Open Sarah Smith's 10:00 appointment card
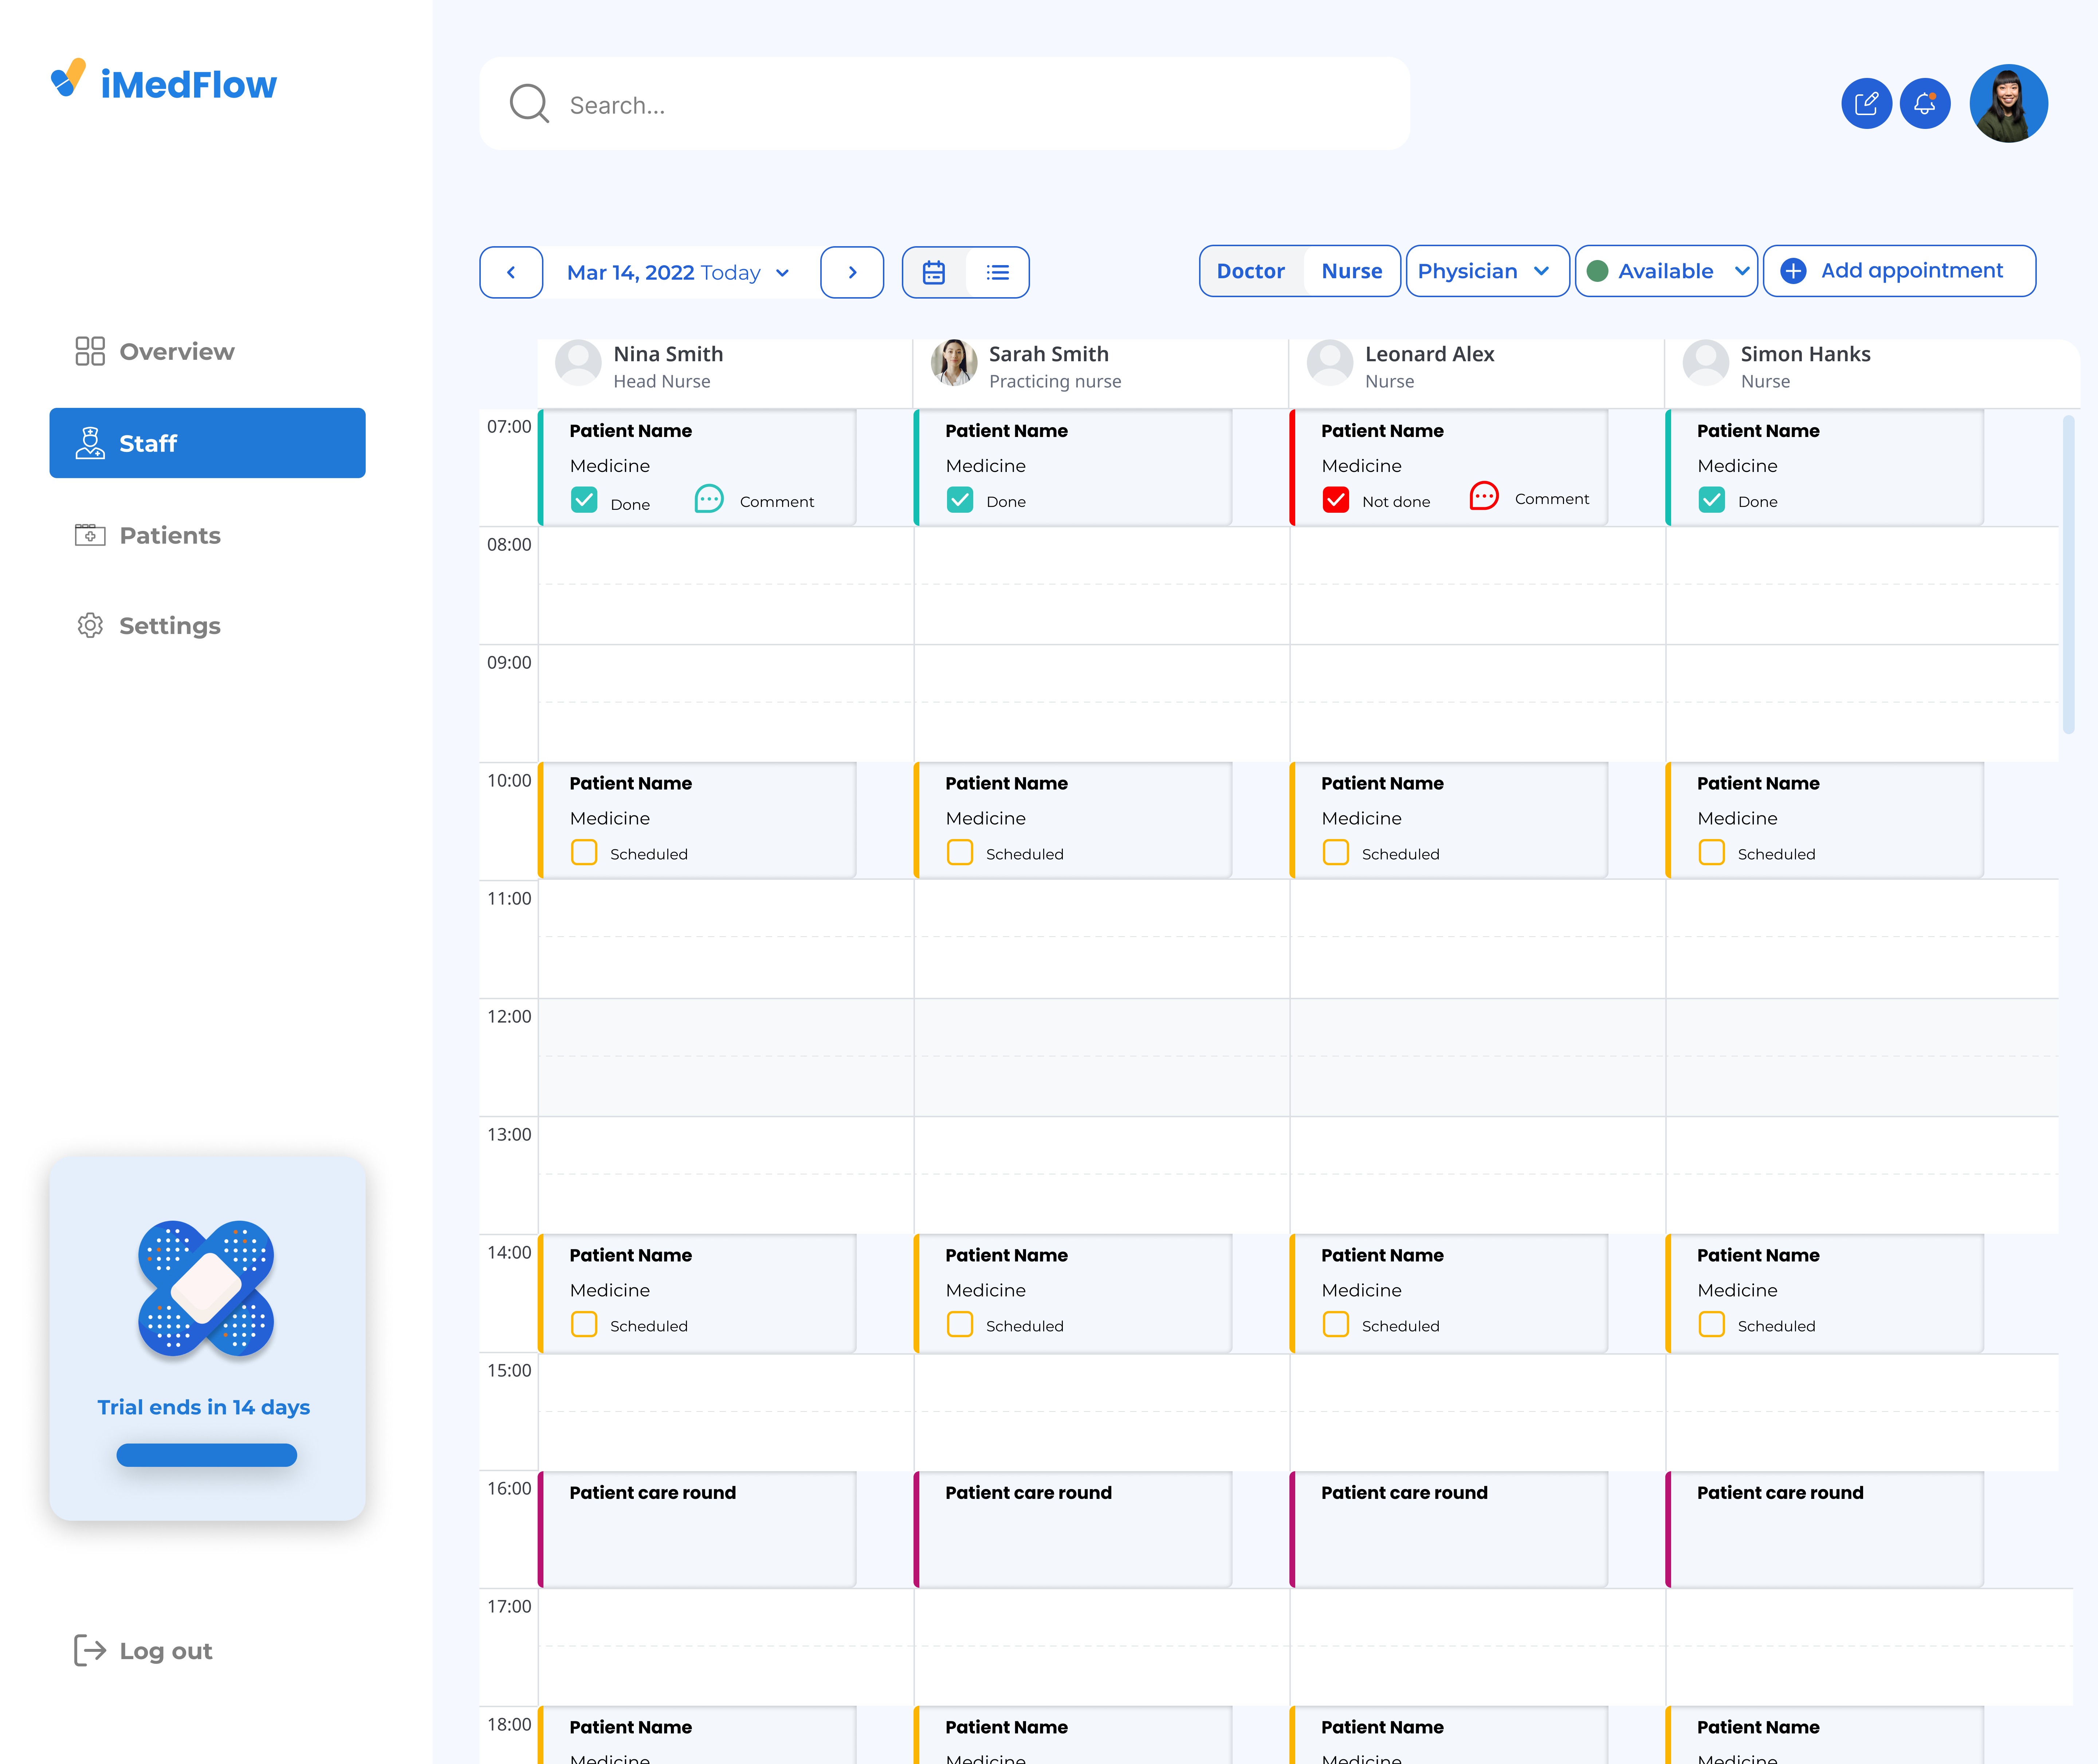The height and width of the screenshot is (1764, 2098). 1073,821
